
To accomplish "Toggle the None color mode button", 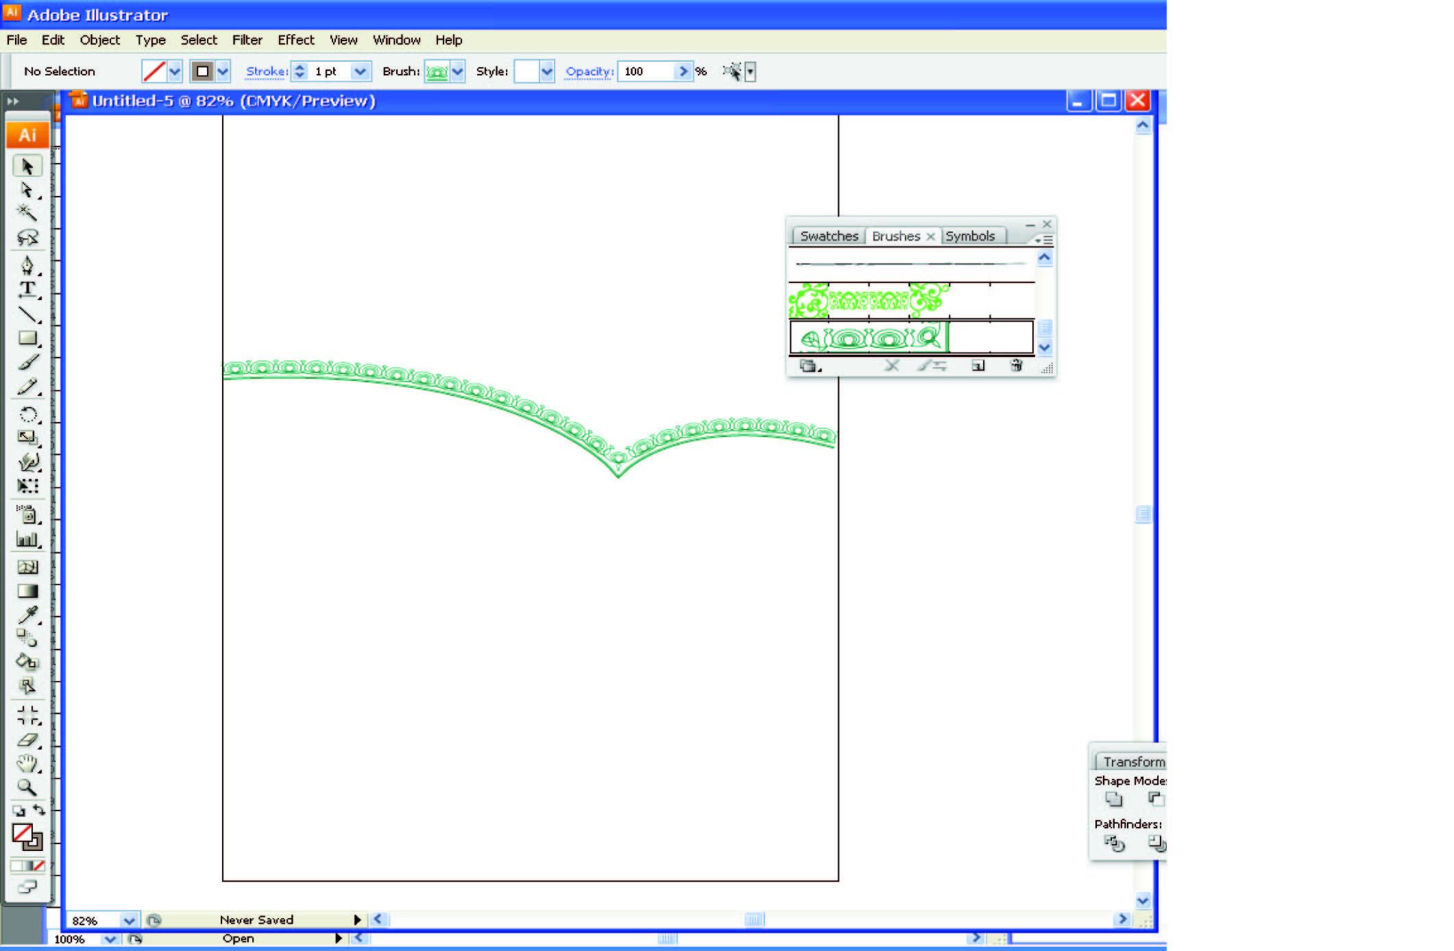I will pyautogui.click(x=39, y=865).
